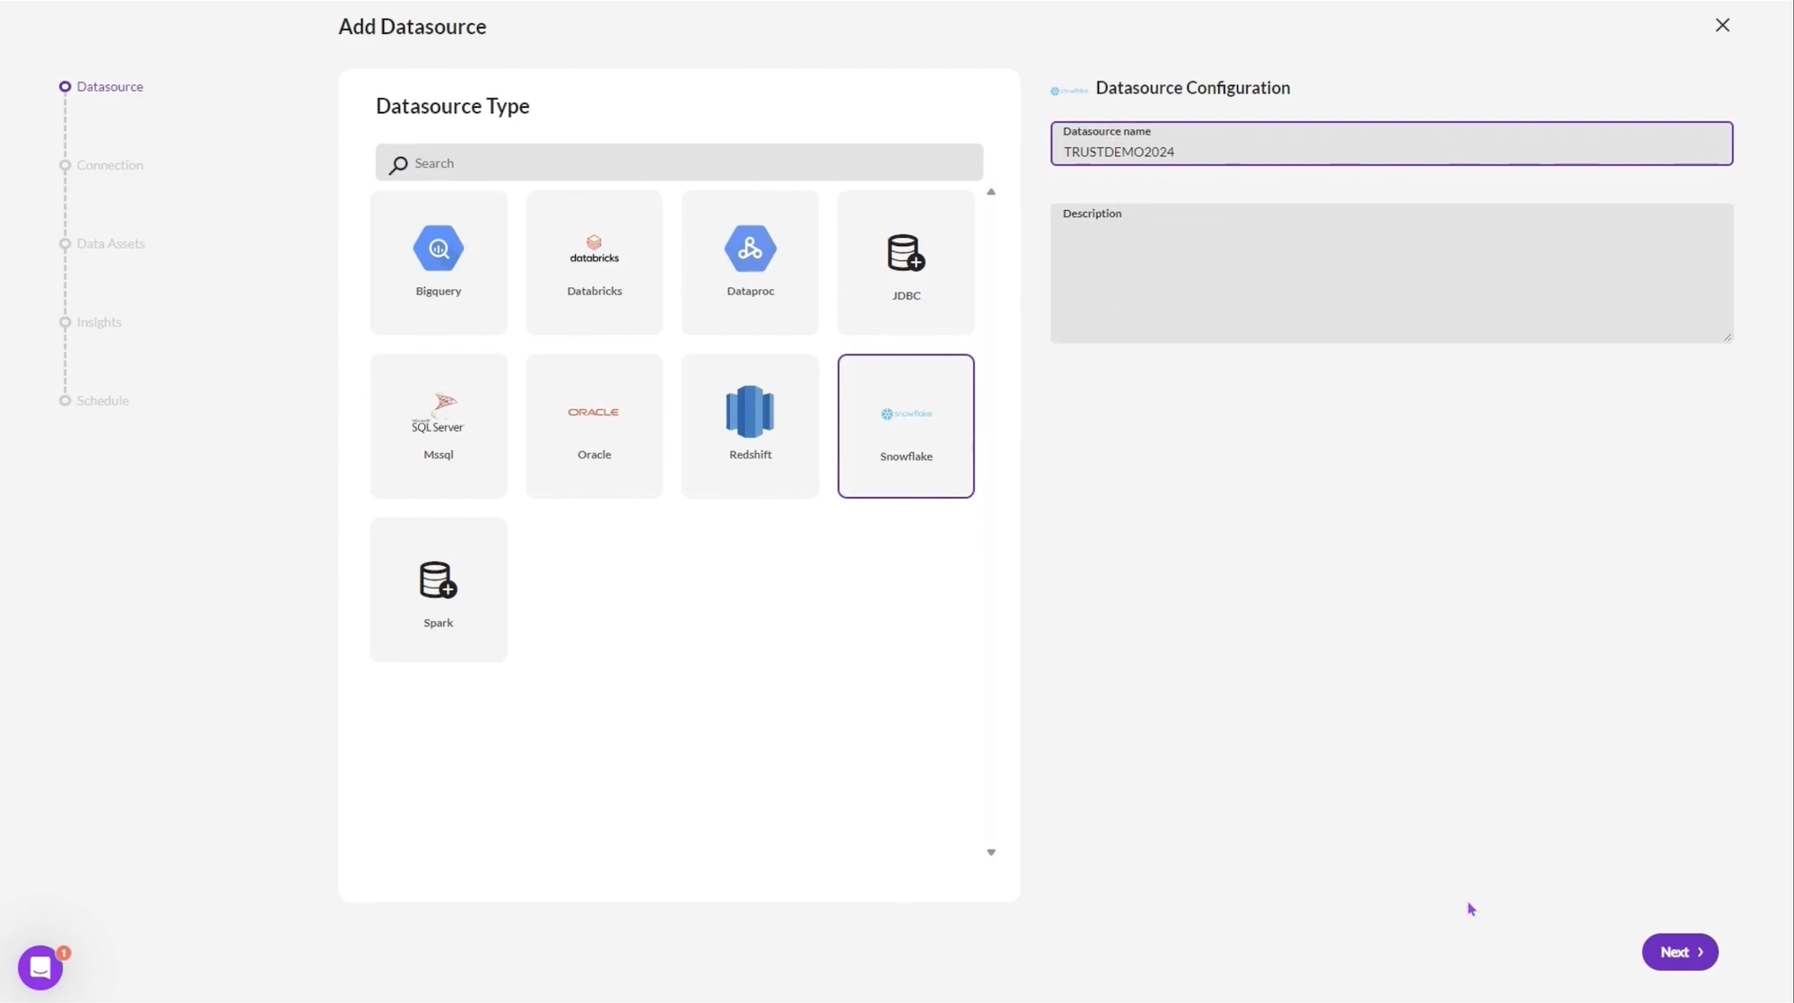This screenshot has height=1003, width=1794.
Task: Click the Datasource step radio marker
Action: [x=65, y=87]
